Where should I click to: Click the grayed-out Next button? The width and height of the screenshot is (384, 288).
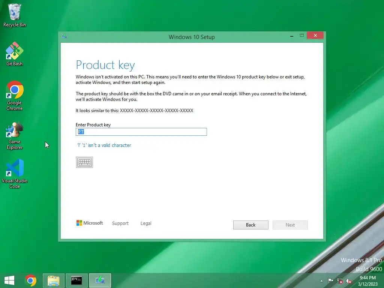coord(290,225)
